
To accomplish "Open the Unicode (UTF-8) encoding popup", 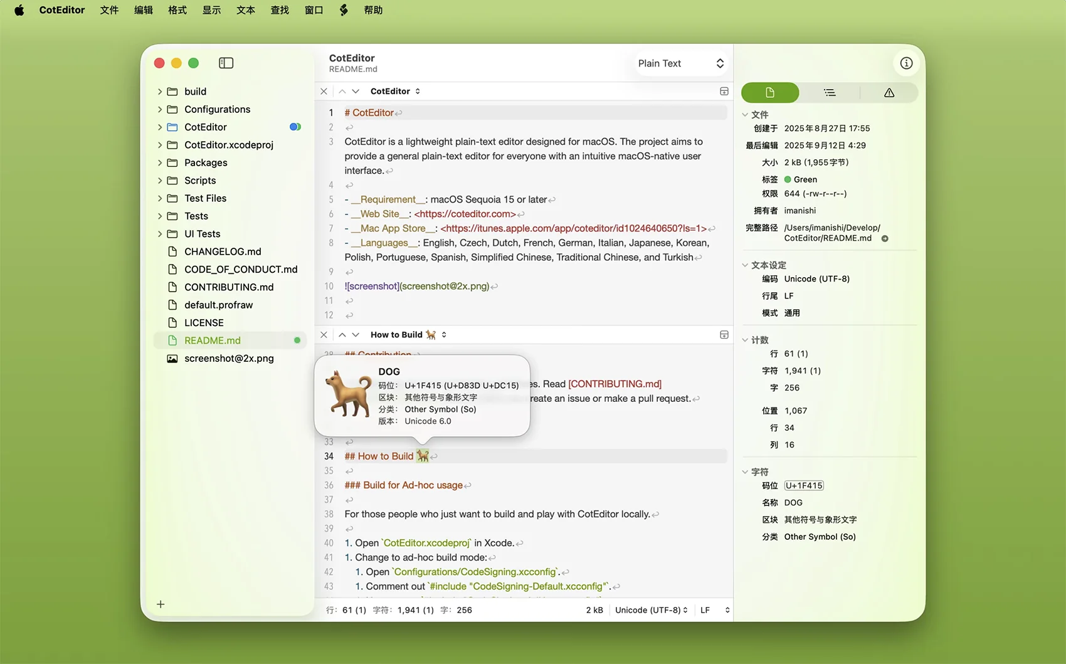I will (651, 610).
